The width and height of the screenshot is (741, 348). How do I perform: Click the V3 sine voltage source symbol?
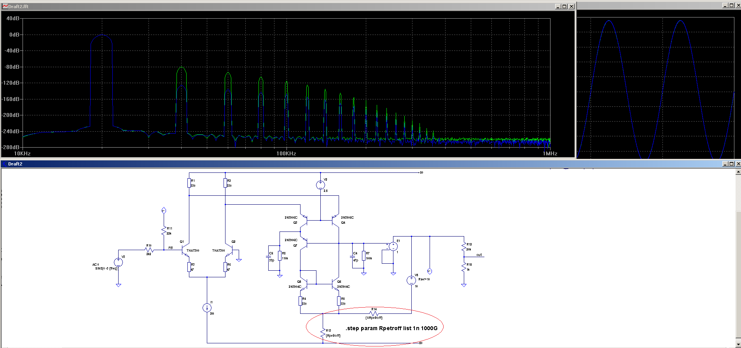[x=118, y=263]
